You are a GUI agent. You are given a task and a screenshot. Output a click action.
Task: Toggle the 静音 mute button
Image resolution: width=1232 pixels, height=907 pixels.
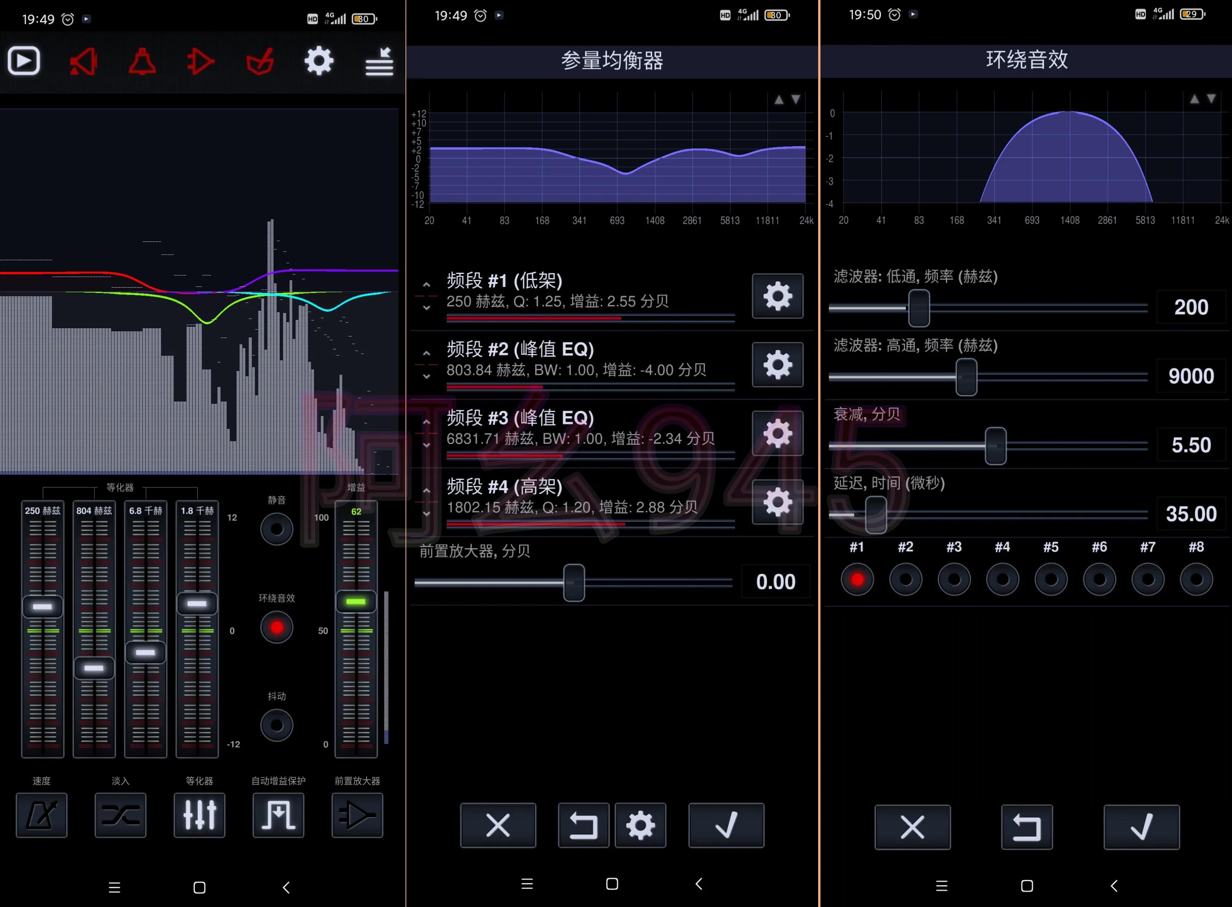tap(277, 529)
